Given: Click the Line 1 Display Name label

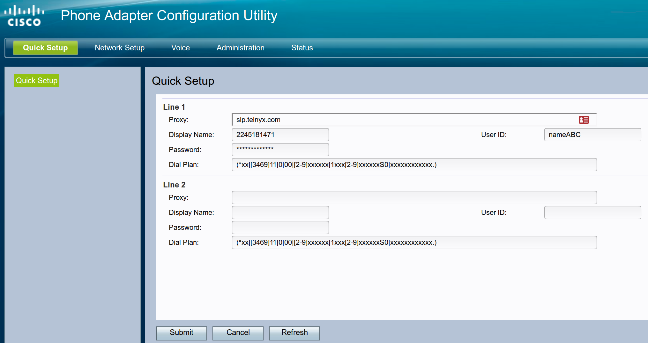Looking at the screenshot, I should click(x=191, y=135).
